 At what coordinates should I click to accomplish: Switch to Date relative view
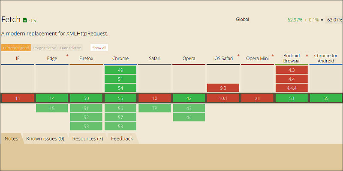[70, 48]
